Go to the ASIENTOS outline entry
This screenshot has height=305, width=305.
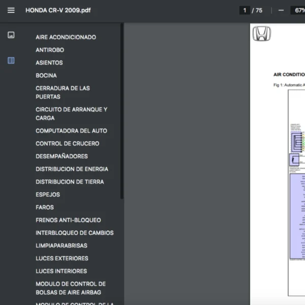click(x=49, y=63)
